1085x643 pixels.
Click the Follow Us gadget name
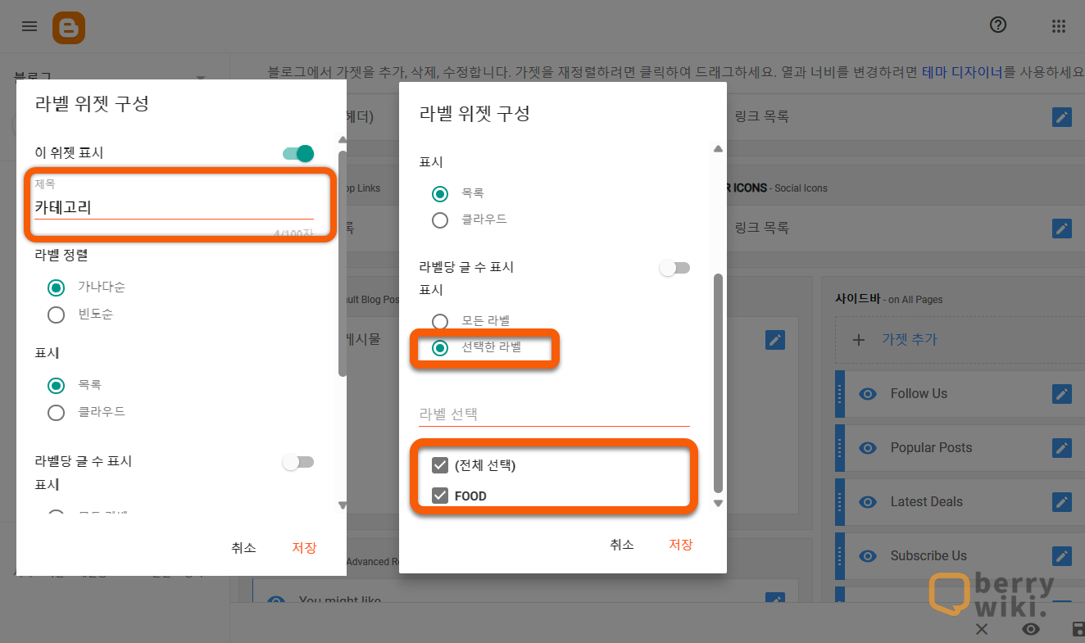pos(919,394)
